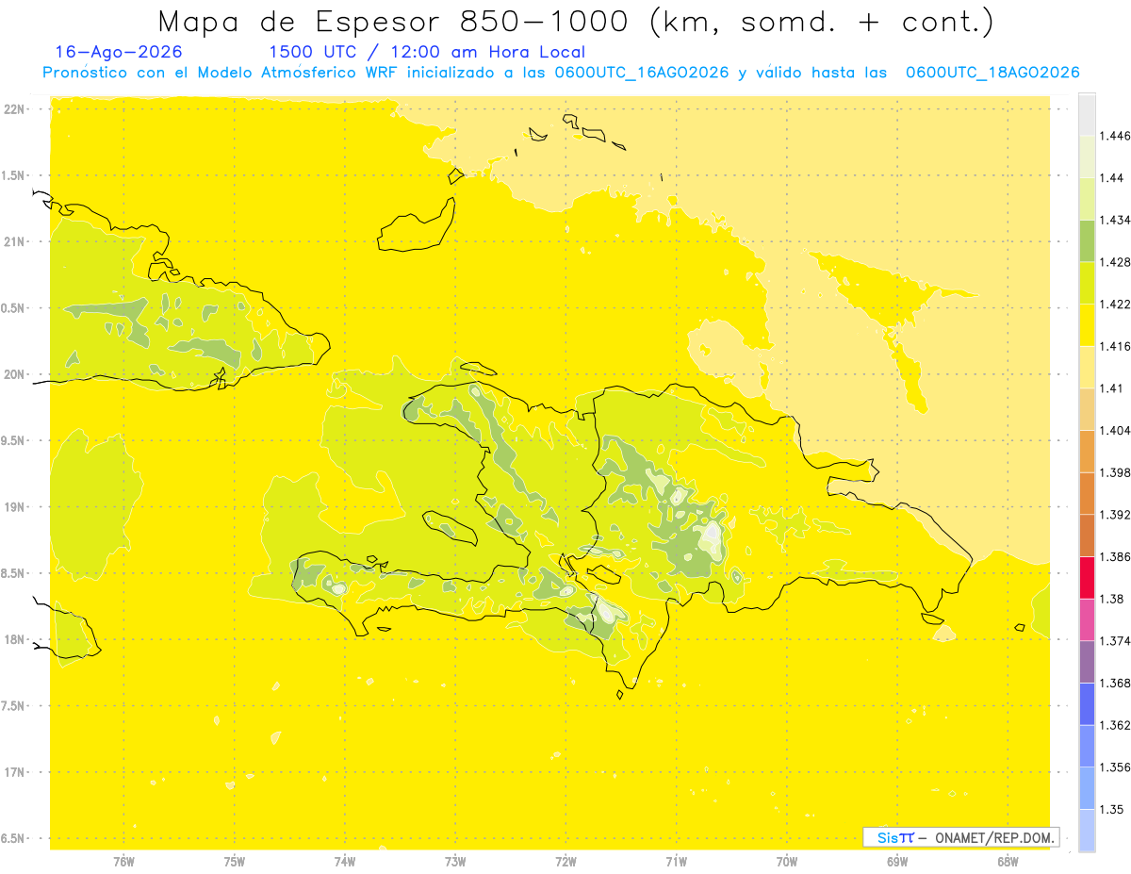The image size is (1131, 874).
Task: Select the date label "16-Ago-2026"
Action: [x=120, y=52]
